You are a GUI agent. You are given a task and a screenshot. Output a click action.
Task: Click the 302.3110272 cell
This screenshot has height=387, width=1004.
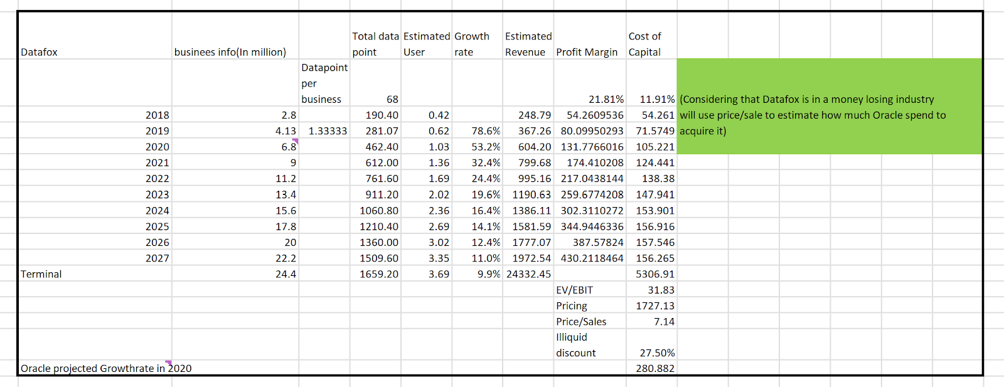pyautogui.click(x=590, y=210)
